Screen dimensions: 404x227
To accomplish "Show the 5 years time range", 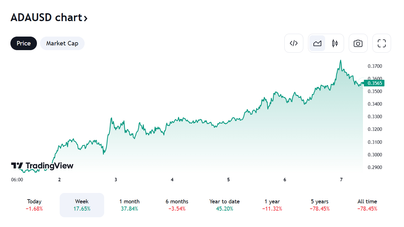I will (x=319, y=205).
